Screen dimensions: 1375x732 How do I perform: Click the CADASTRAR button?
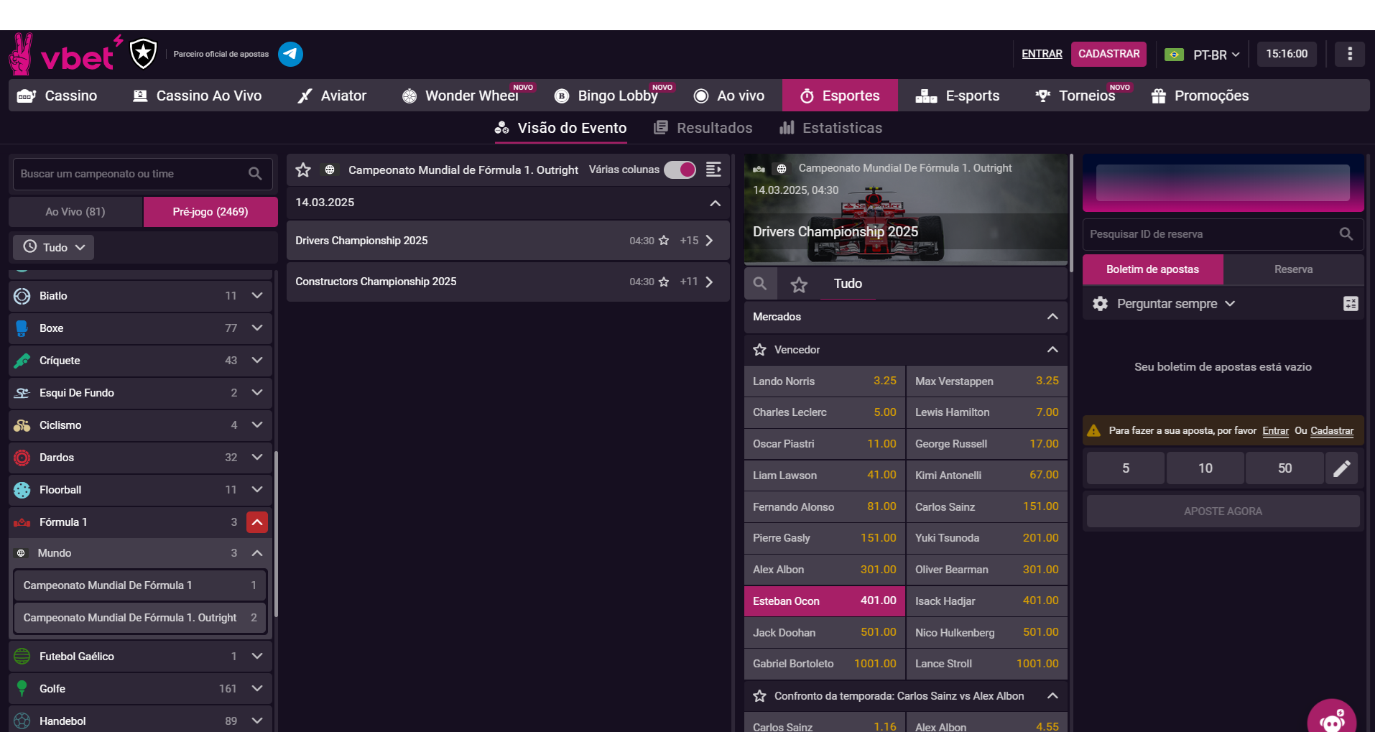click(1108, 54)
